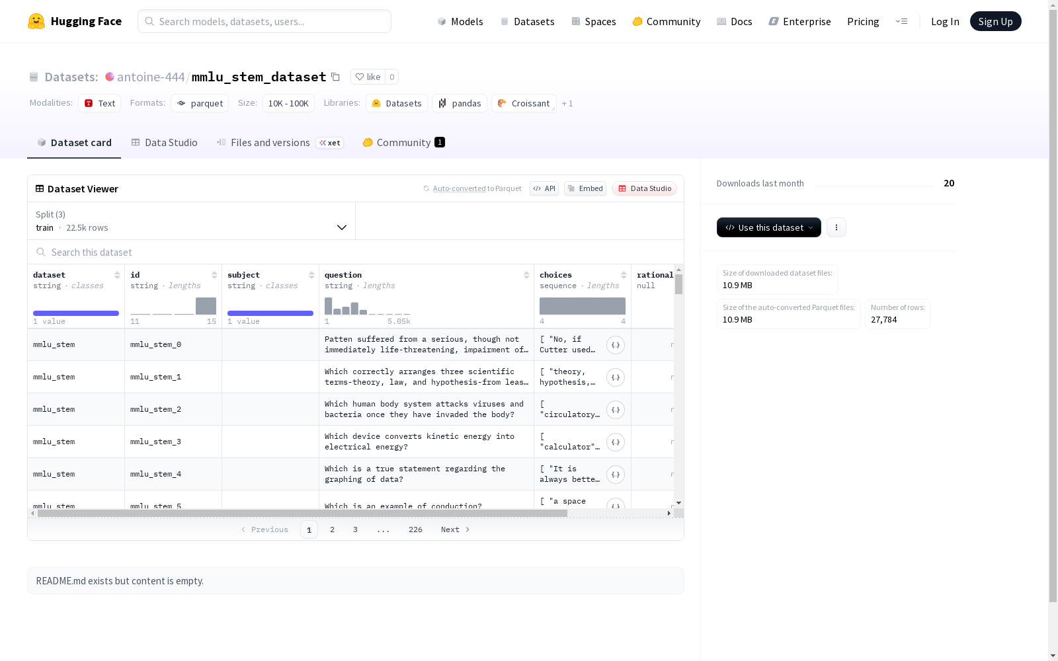The image size is (1058, 661).
Task: Click the Log In link
Action: pos(945,21)
